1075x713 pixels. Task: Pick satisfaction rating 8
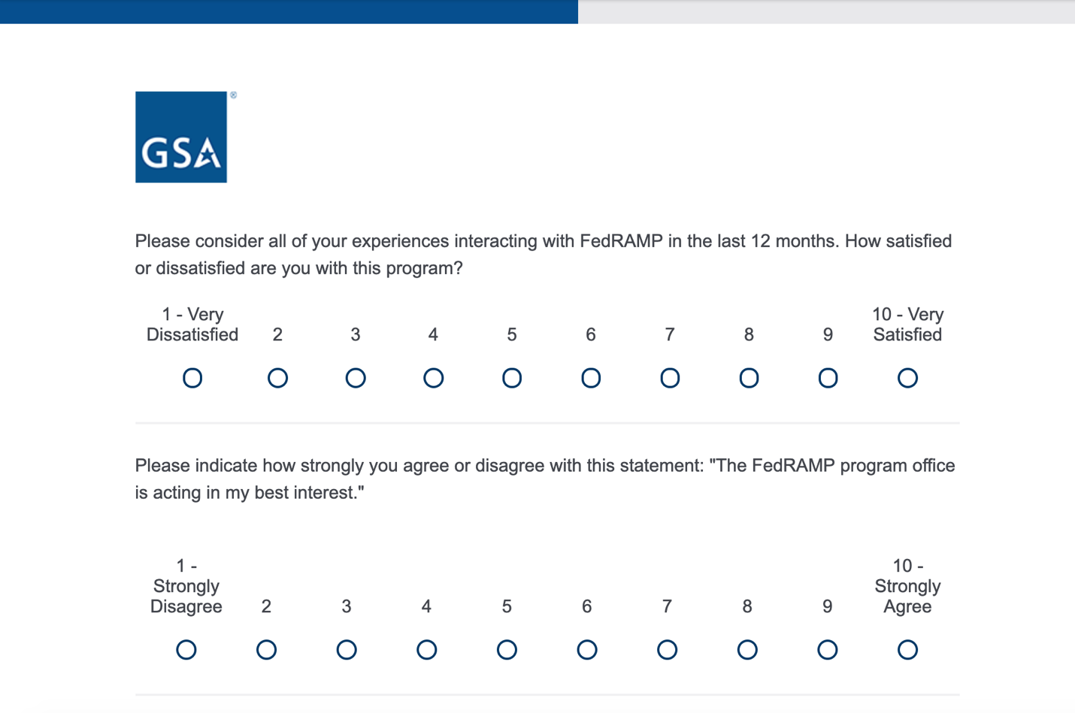749,378
